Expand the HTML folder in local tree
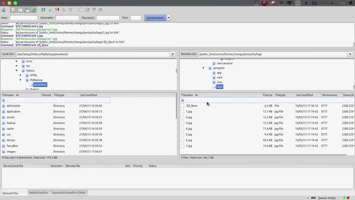The height and width of the screenshot is (200, 355). click(21, 75)
